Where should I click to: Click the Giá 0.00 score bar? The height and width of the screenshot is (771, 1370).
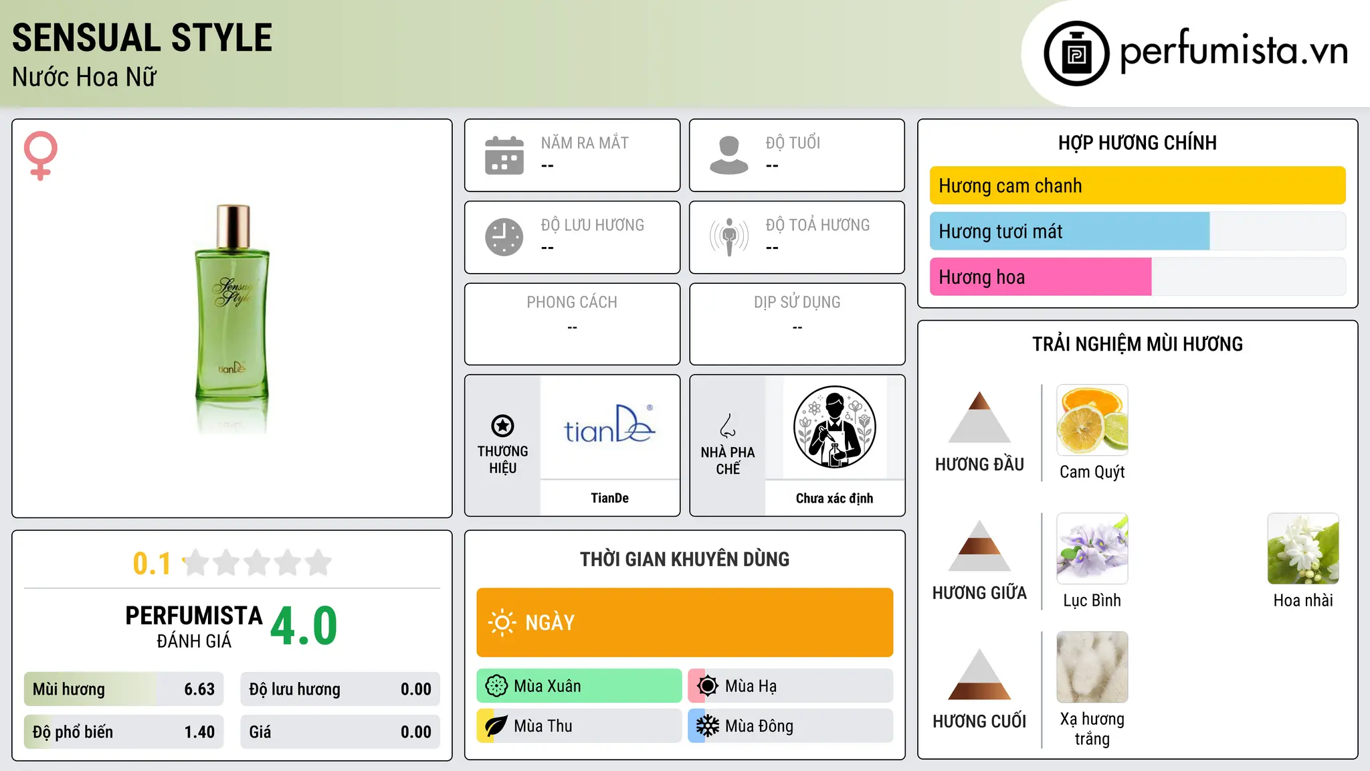[340, 732]
